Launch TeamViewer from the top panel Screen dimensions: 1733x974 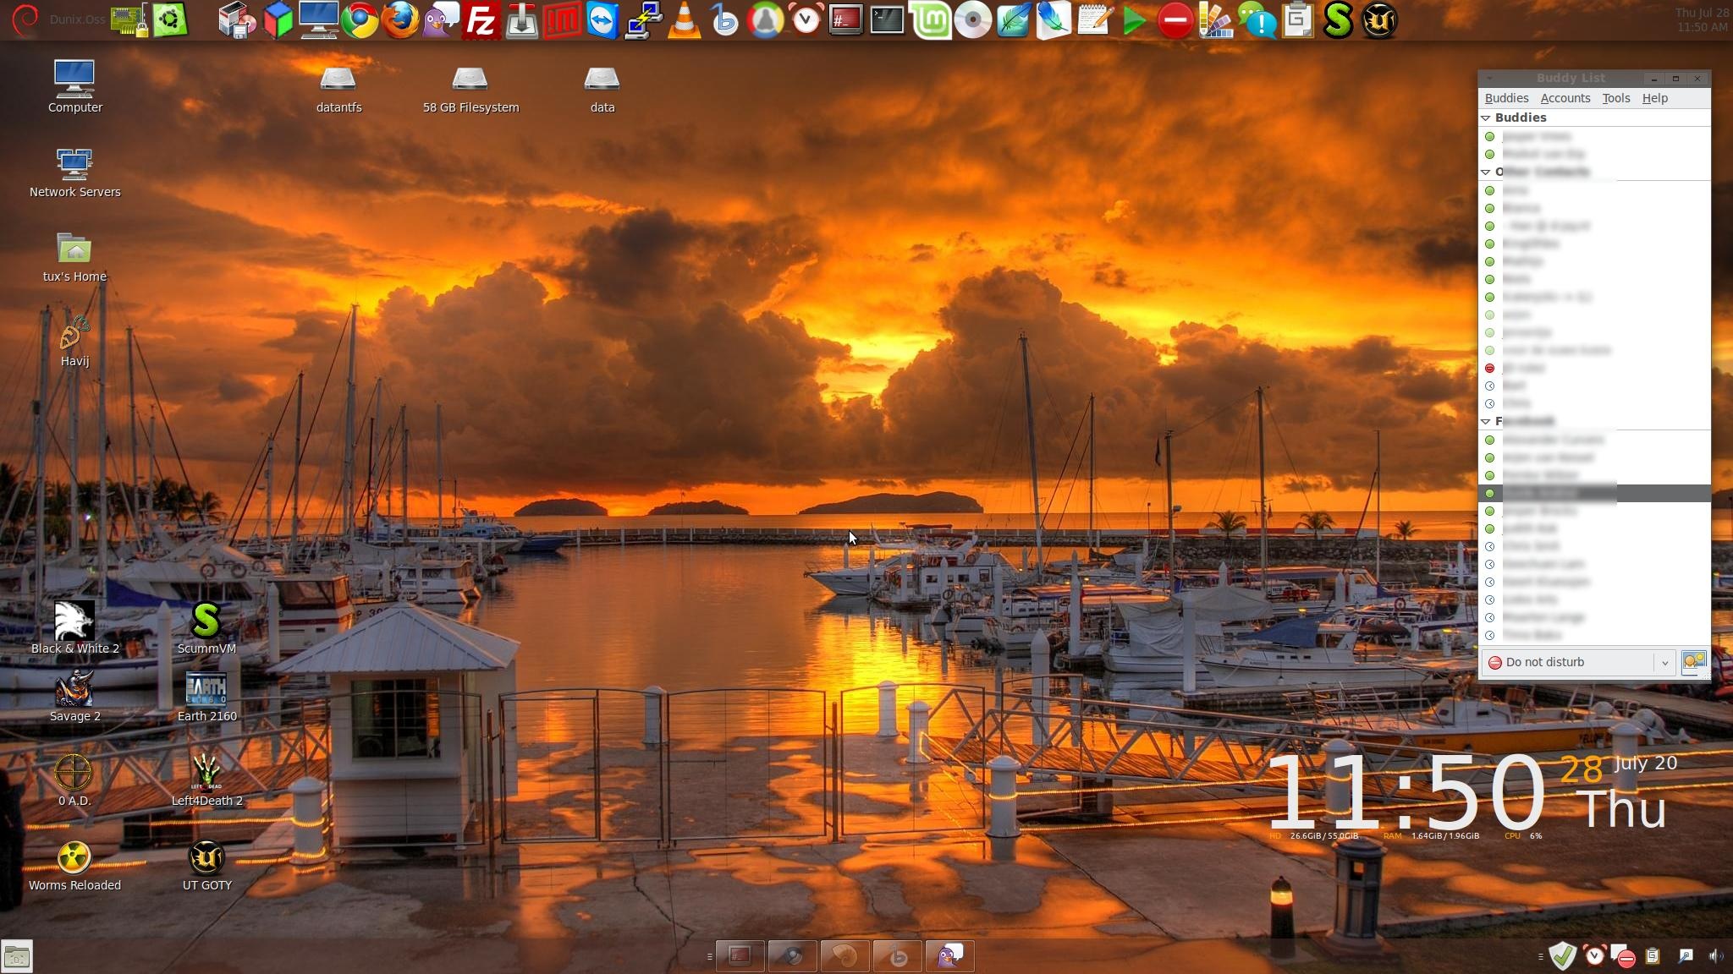tap(602, 20)
